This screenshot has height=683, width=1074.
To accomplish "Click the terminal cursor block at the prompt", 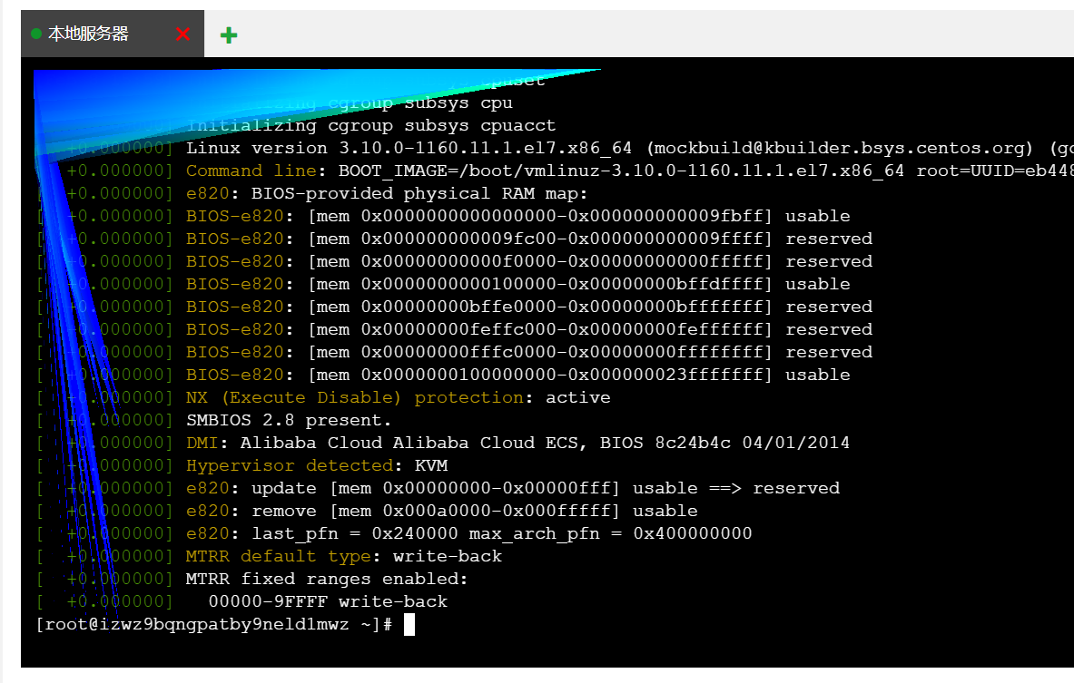I will pyautogui.click(x=409, y=625).
